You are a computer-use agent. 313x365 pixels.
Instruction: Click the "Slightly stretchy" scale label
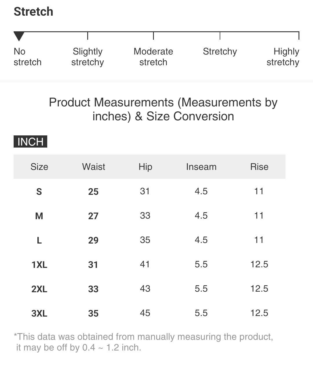pyautogui.click(x=88, y=57)
